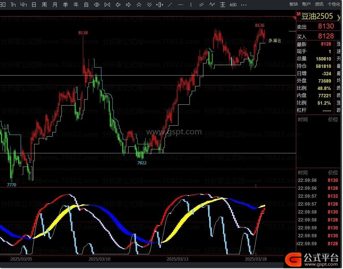The image size is (343, 269).
Task: Click the 内盘 value 77221
Action: click(325, 95)
